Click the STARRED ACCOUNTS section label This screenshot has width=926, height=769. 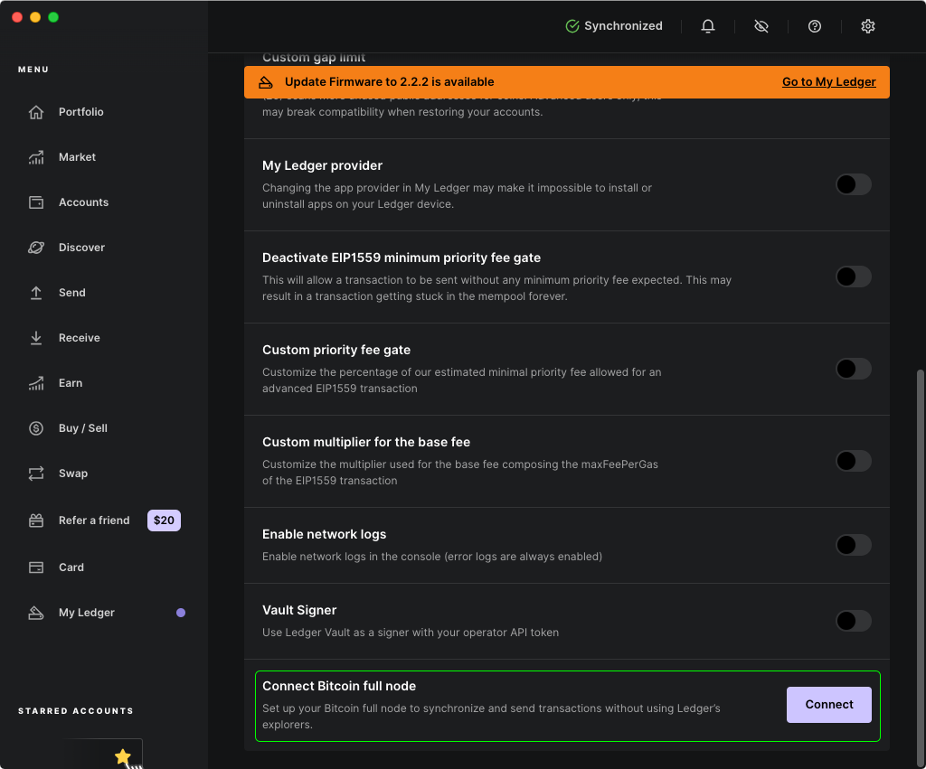click(x=76, y=711)
